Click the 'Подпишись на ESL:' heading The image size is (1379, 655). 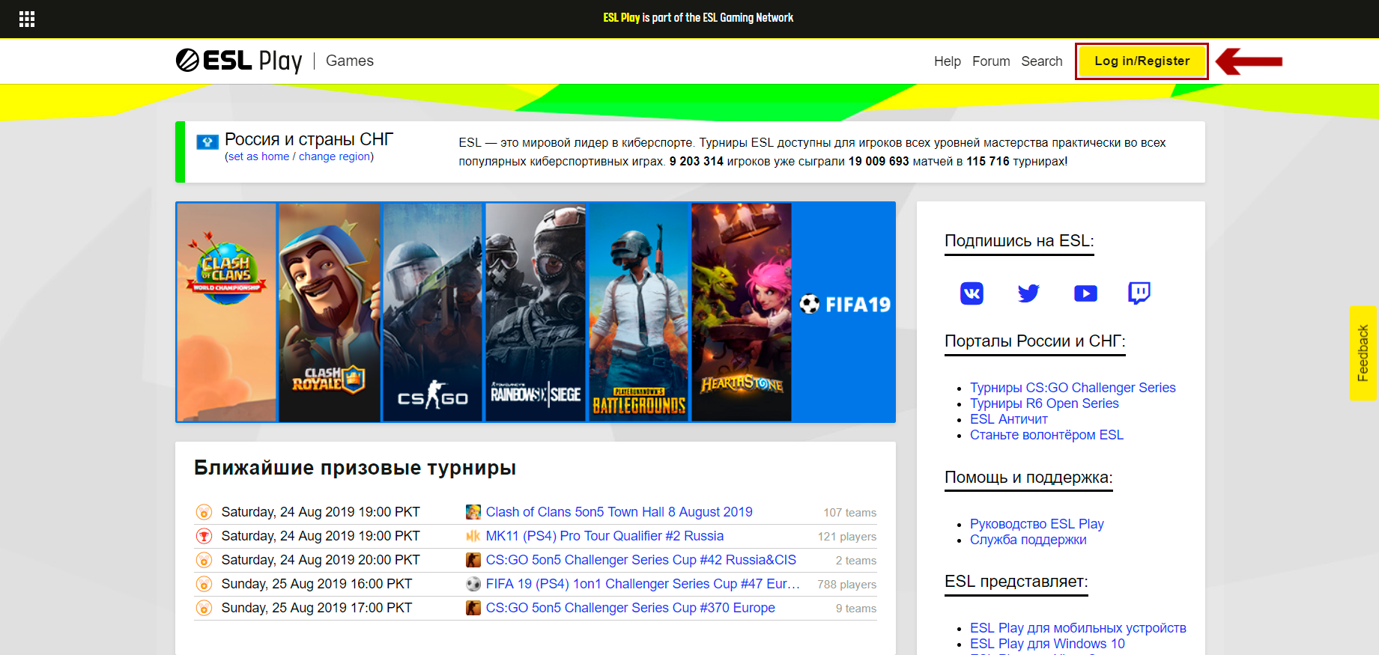(1019, 241)
